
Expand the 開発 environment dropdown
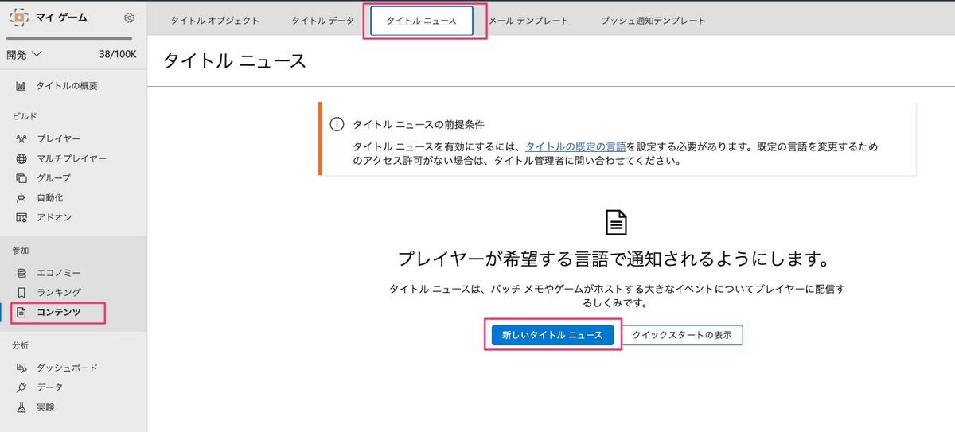pos(25,55)
